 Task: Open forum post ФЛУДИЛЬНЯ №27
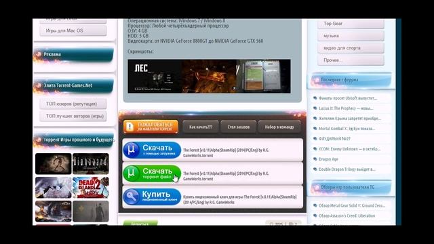334,139
